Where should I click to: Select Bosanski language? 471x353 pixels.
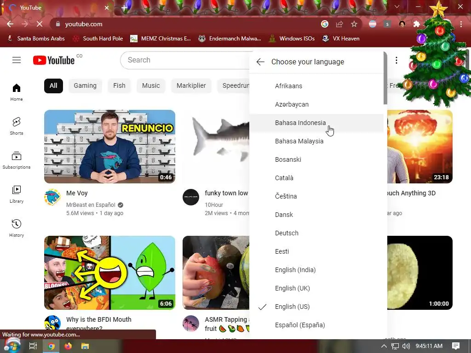click(x=316, y=159)
